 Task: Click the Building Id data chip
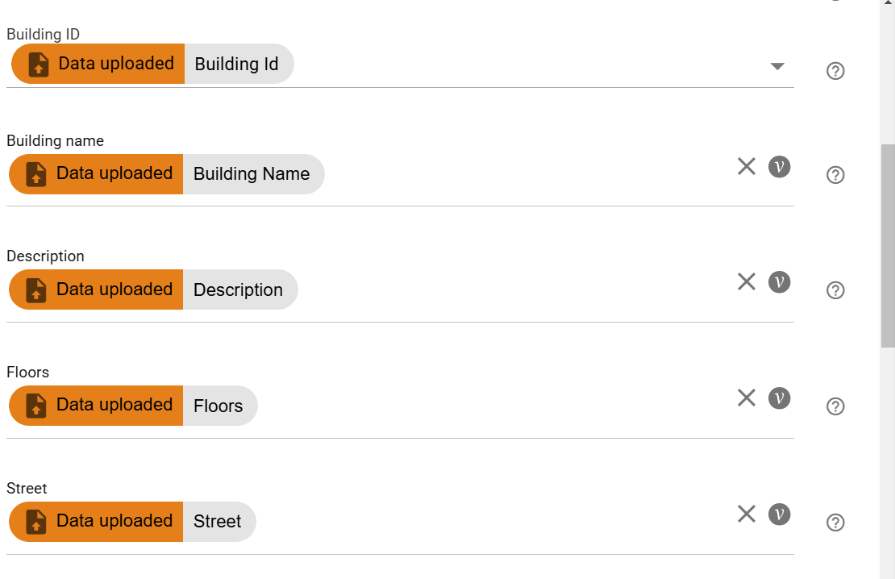click(152, 64)
